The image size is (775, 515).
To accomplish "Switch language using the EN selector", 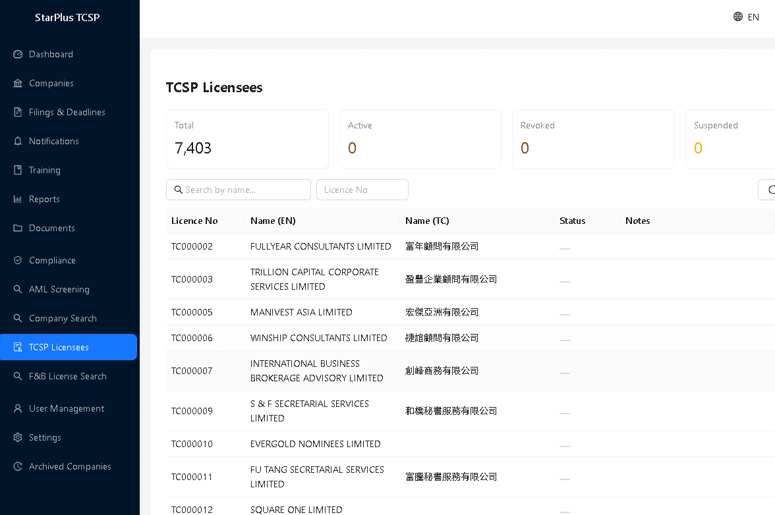I will 746,16.
